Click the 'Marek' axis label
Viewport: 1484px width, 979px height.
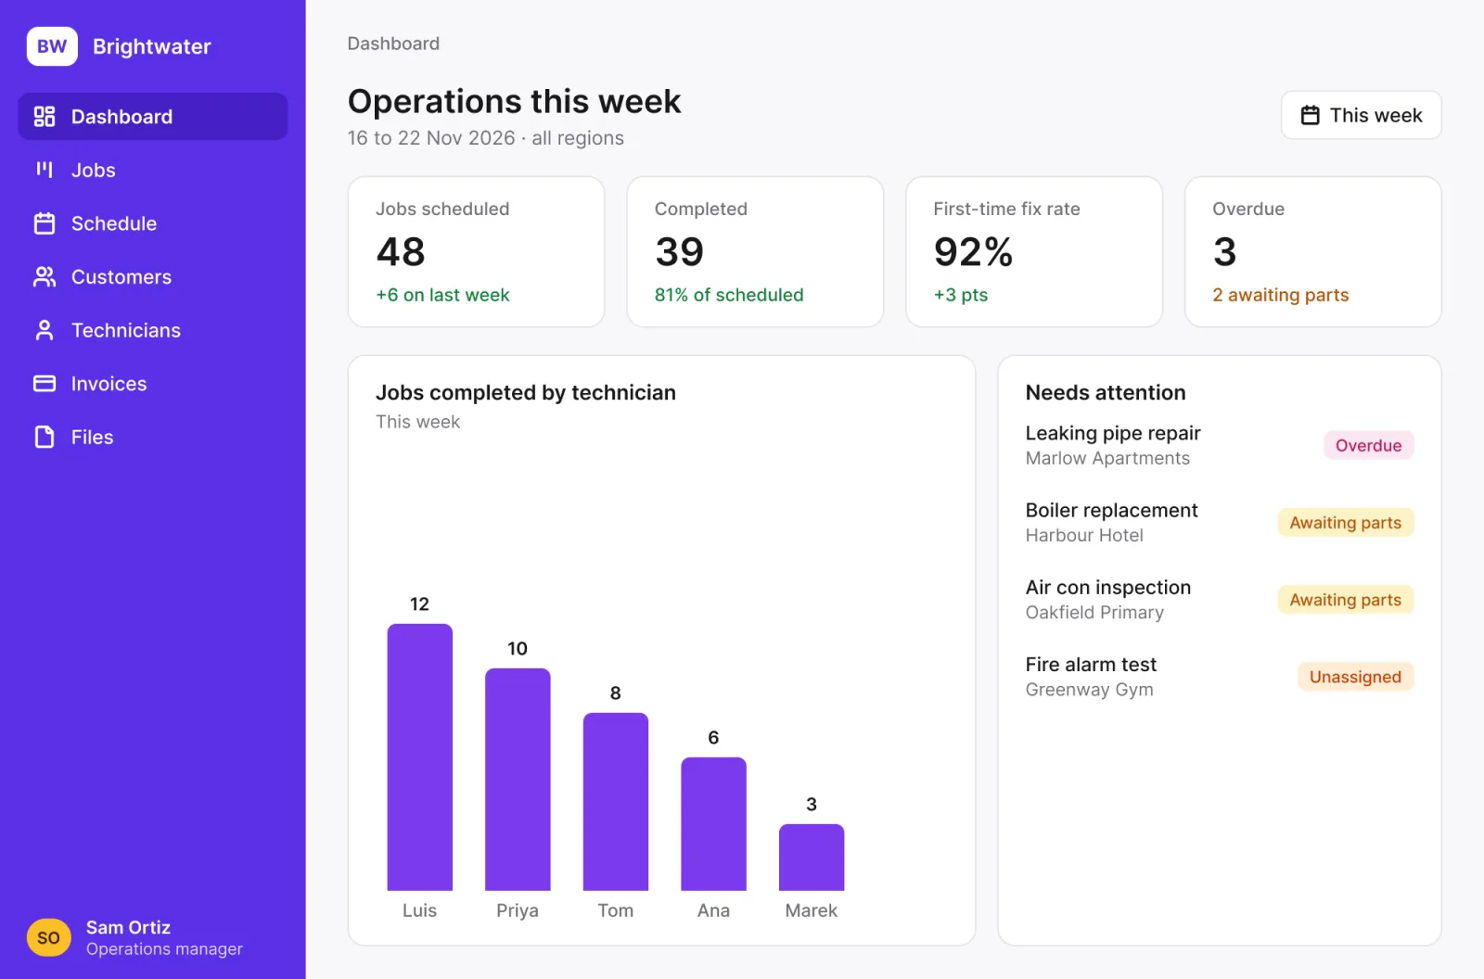(x=812, y=910)
